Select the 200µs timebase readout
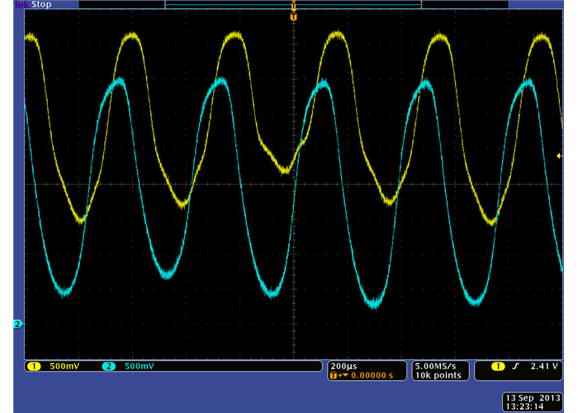 [x=344, y=365]
